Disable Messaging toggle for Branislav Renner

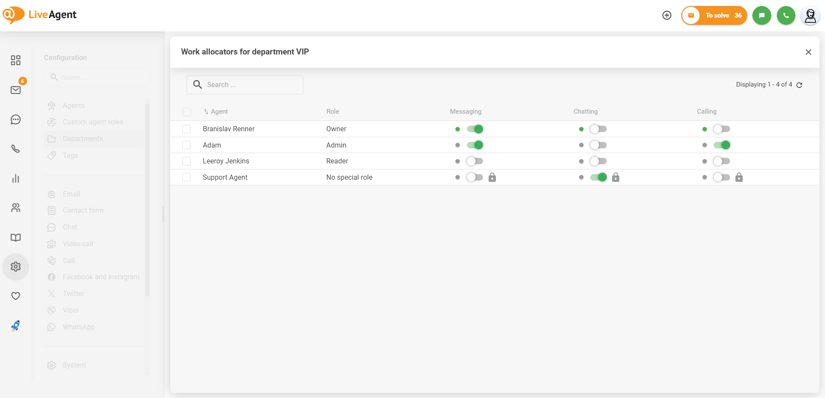475,129
